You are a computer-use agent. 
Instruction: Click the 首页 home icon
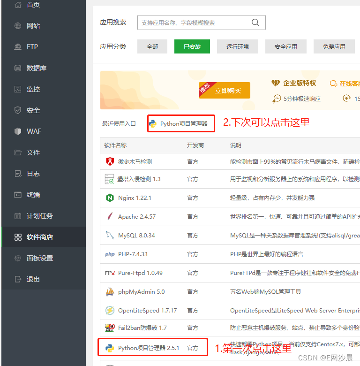[x=18, y=5]
